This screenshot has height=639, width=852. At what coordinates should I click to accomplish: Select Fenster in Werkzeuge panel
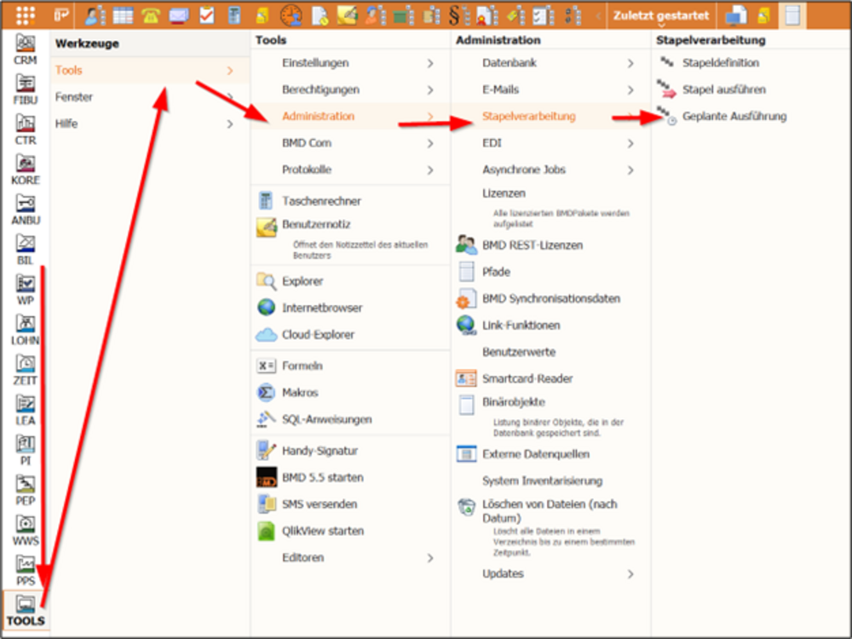74,97
